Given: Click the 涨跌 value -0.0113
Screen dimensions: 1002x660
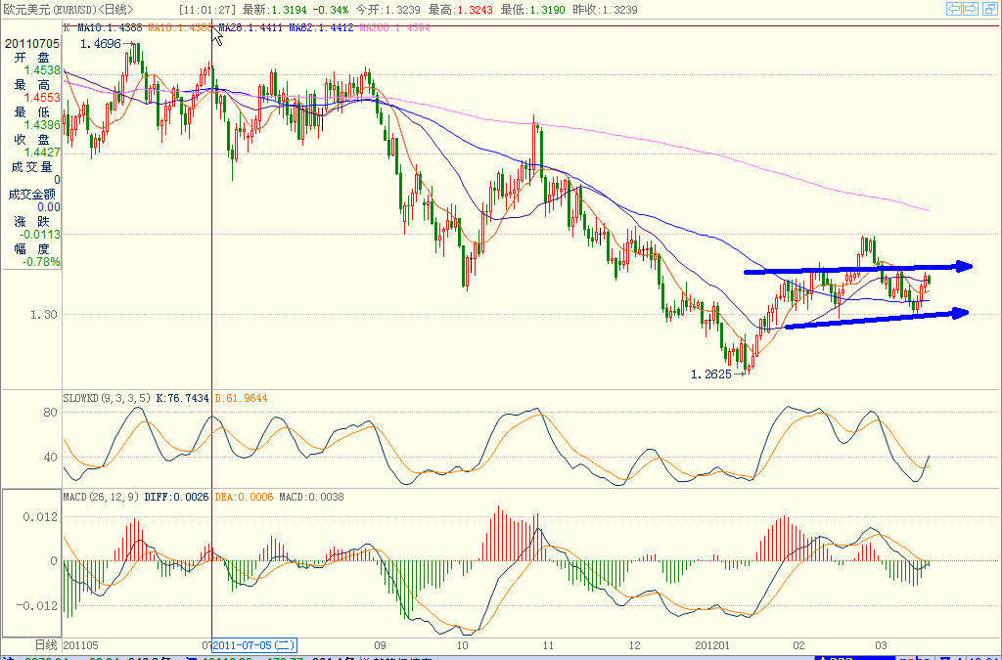Looking at the screenshot, I should click(x=39, y=235).
